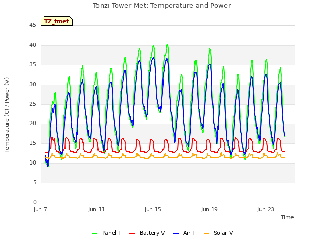Viewport: 325px width, 243px height.
Task: Click the Jun 23 x-axis label
Action: point(266,209)
